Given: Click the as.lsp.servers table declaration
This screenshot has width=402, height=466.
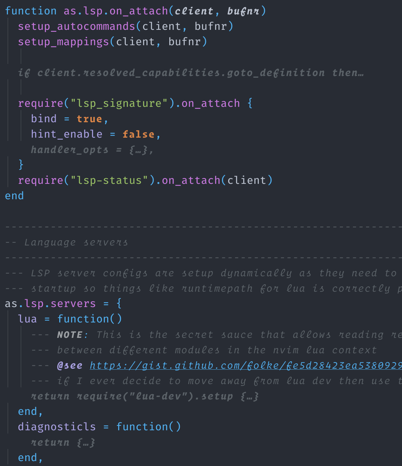Looking at the screenshot, I should tap(50, 303).
